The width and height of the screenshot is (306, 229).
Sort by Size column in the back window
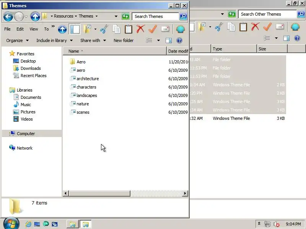coord(272,49)
